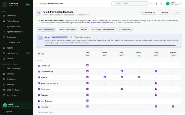Toggle the Live Tracking View checkbox

(x=87, y=101)
